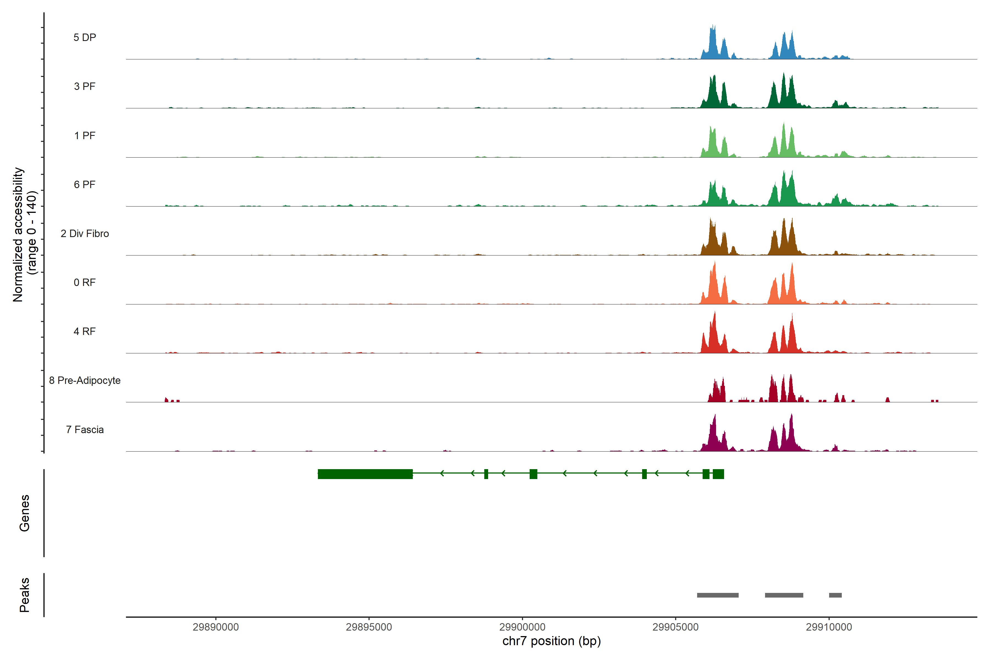This screenshot has height=660, width=990.
Task: Click the 29900000 axis tick label
Action: (522, 627)
